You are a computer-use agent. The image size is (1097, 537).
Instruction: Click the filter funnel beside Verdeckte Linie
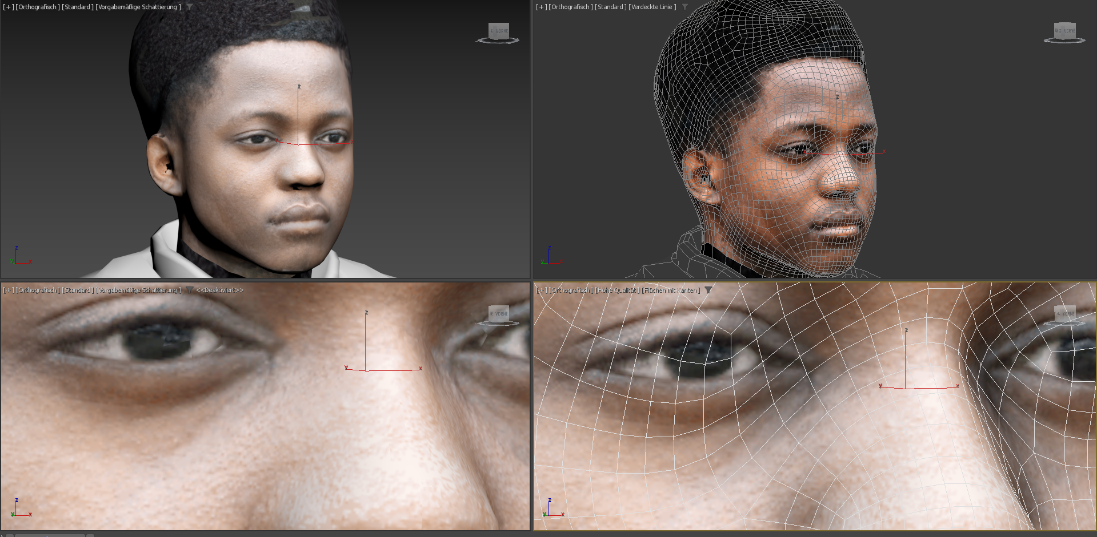[684, 7]
